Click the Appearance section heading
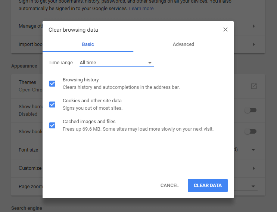 click(x=24, y=66)
